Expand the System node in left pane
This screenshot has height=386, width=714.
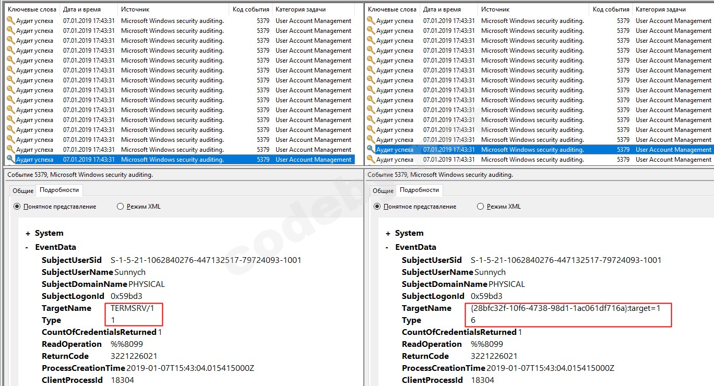tap(28, 234)
